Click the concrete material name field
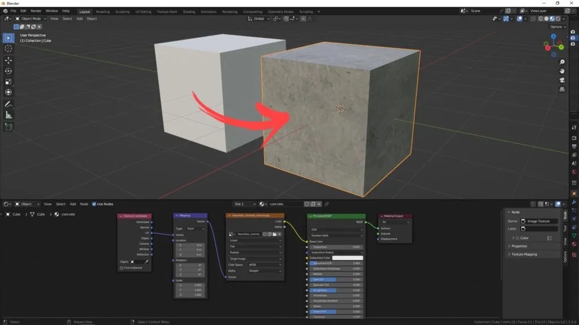Image resolution: width=579 pixels, height=325 pixels. click(x=286, y=204)
